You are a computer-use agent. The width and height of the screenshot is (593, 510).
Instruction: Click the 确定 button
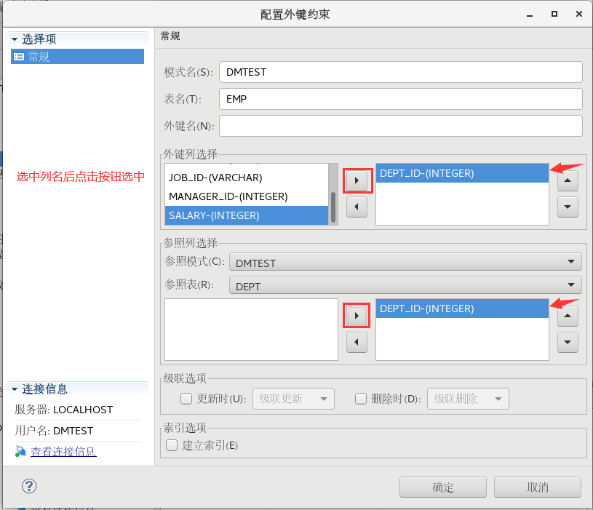[442, 487]
